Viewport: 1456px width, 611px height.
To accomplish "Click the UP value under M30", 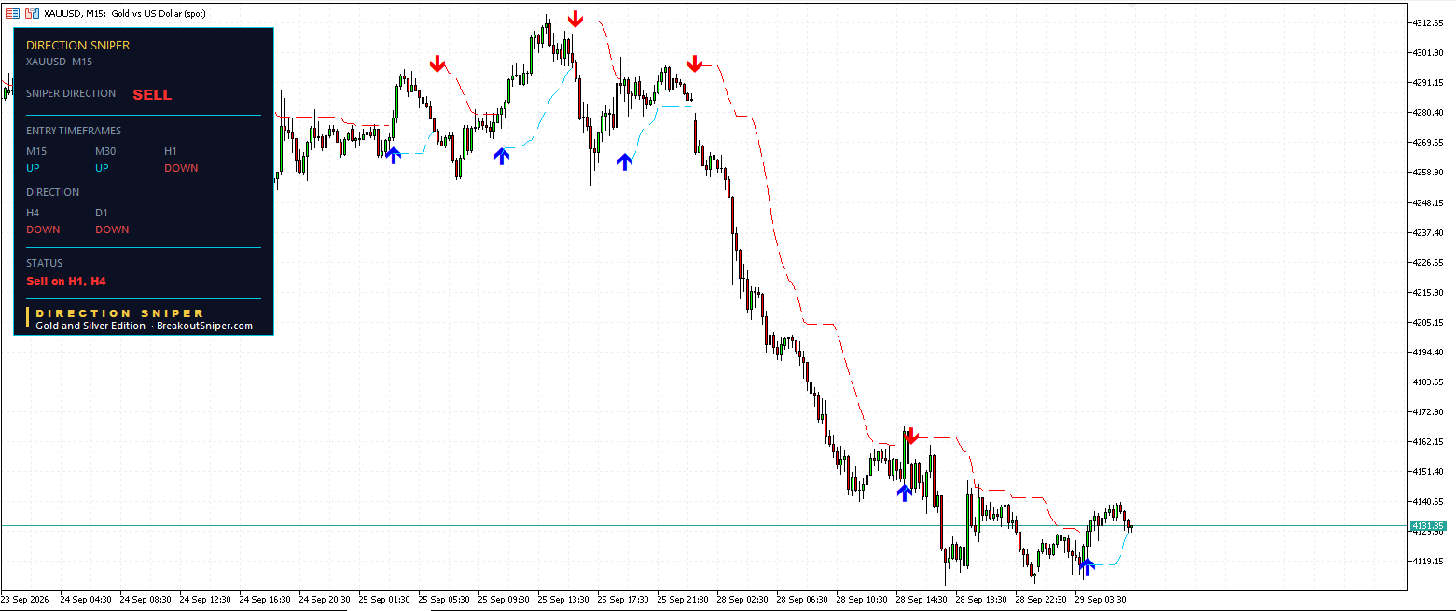I will [103, 168].
